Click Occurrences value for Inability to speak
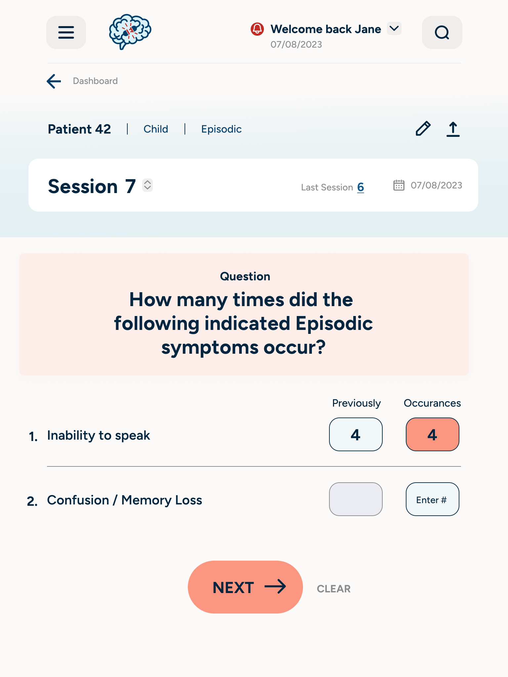Viewport: 508px width, 677px height. click(432, 434)
